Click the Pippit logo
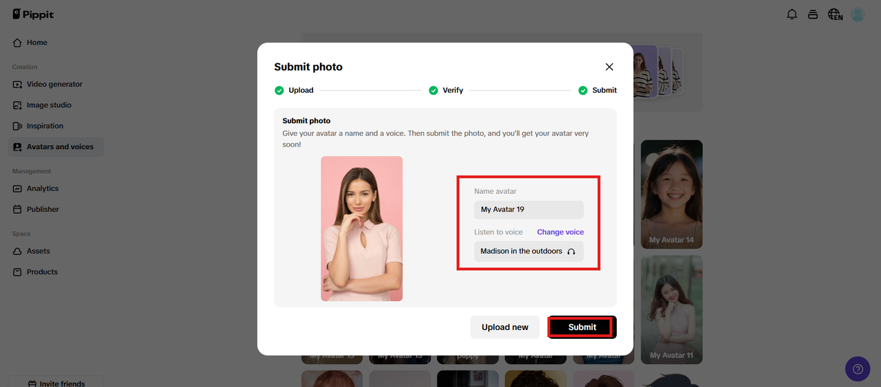881x387 pixels. click(33, 14)
